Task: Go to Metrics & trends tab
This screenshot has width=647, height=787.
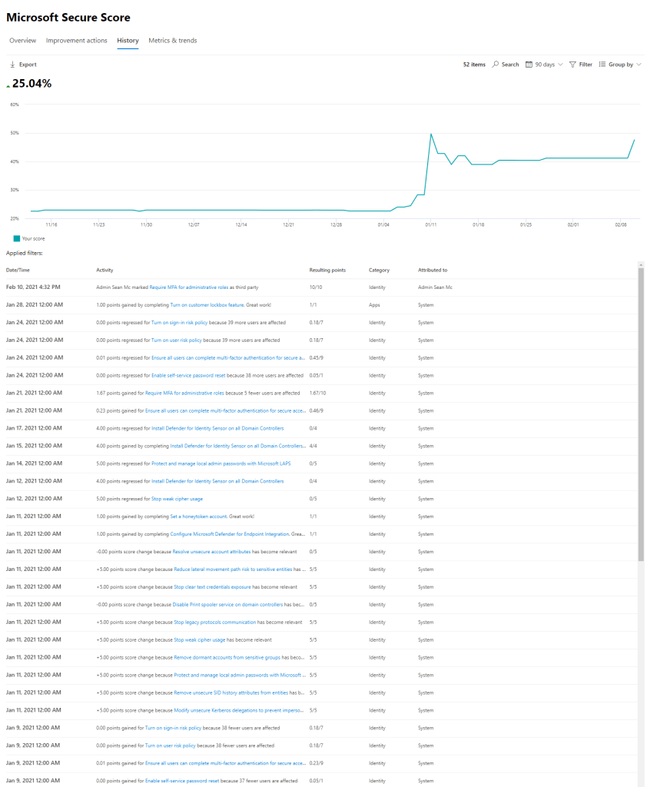Action: click(172, 41)
